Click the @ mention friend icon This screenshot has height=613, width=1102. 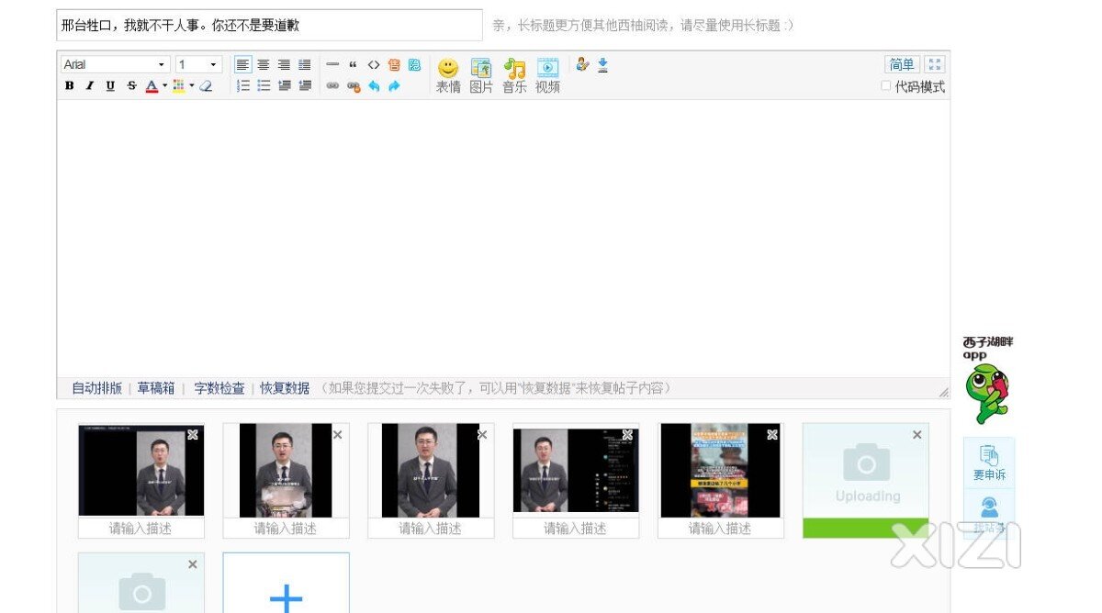click(x=582, y=64)
